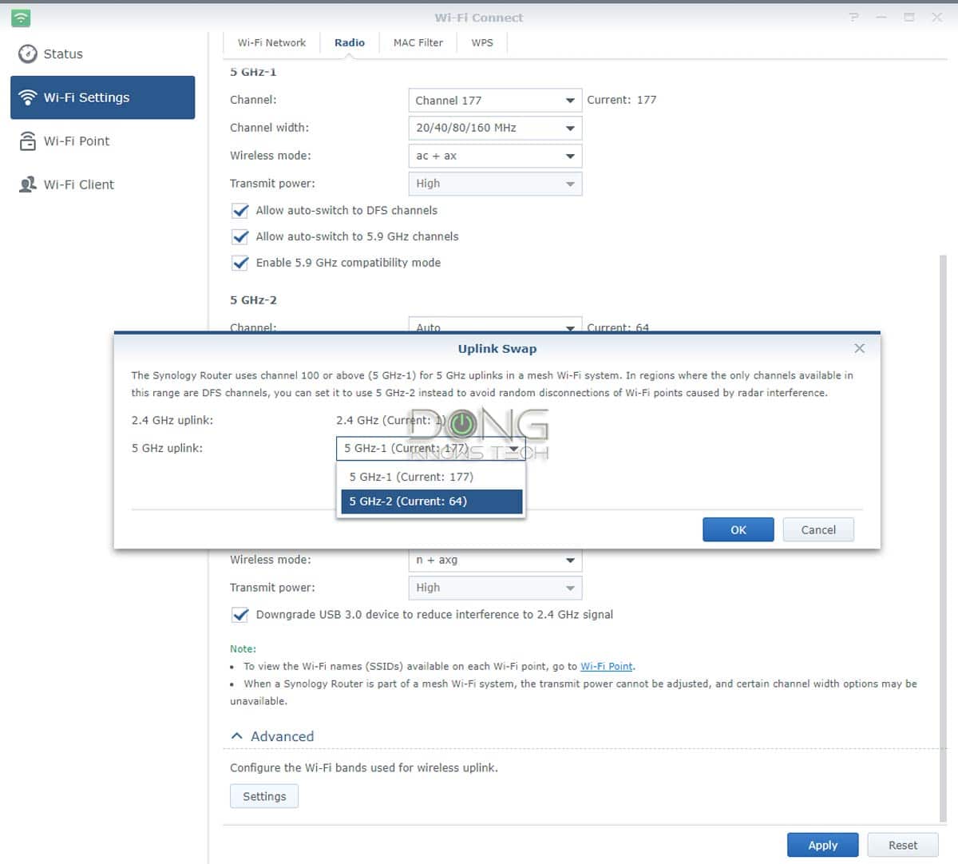Click the 'Note:' heading text
This screenshot has height=864, width=958.
pos(243,649)
